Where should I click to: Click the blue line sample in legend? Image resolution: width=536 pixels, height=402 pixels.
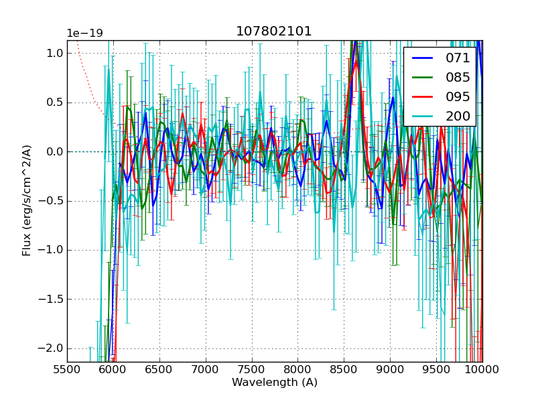[x=423, y=58]
